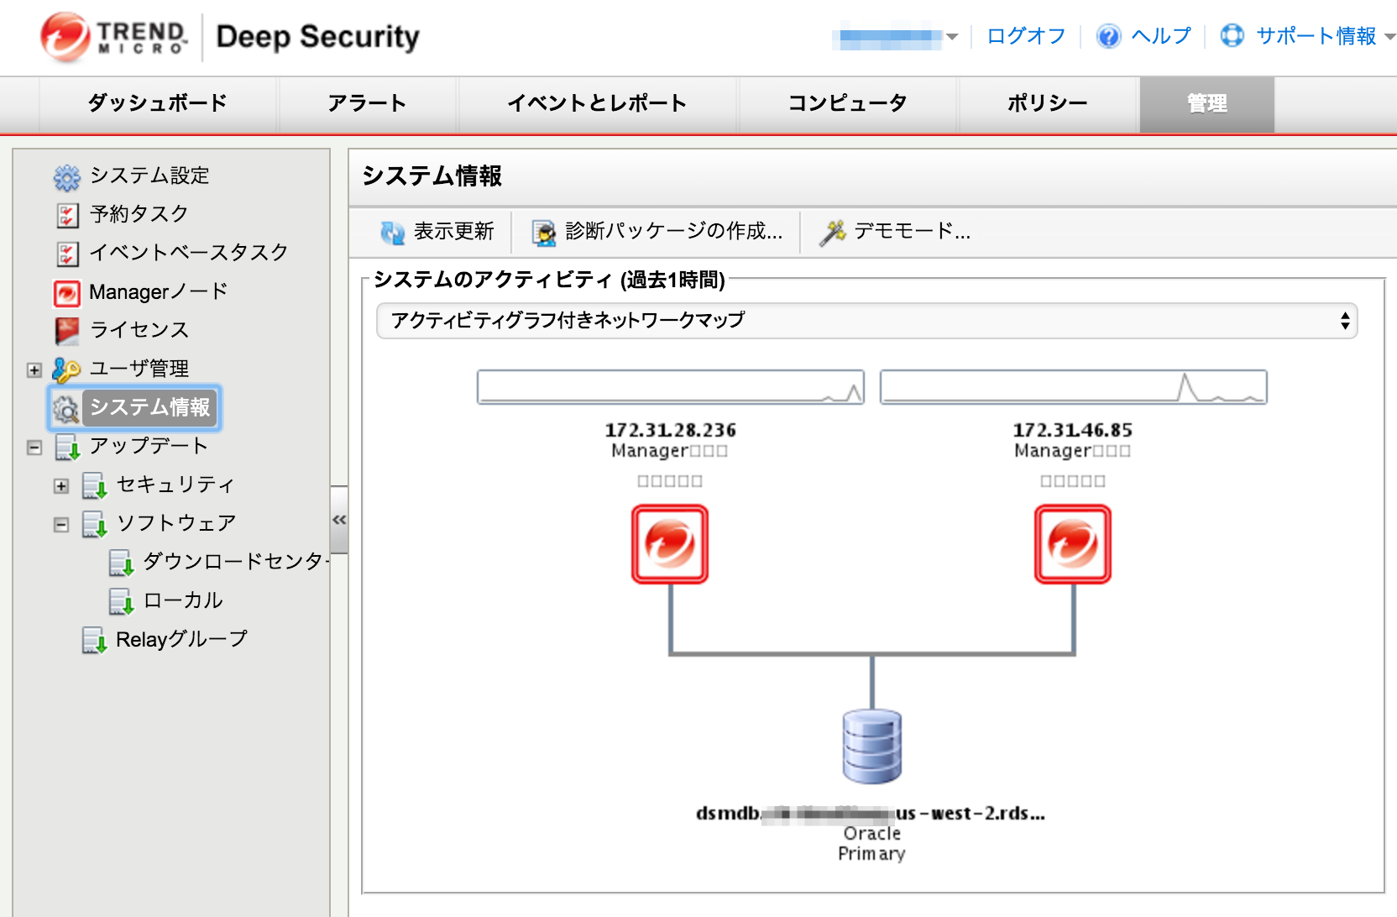Image resolution: width=1397 pixels, height=917 pixels.
Task: Click the Managerノード Trend Micro icon
Action: (65, 291)
